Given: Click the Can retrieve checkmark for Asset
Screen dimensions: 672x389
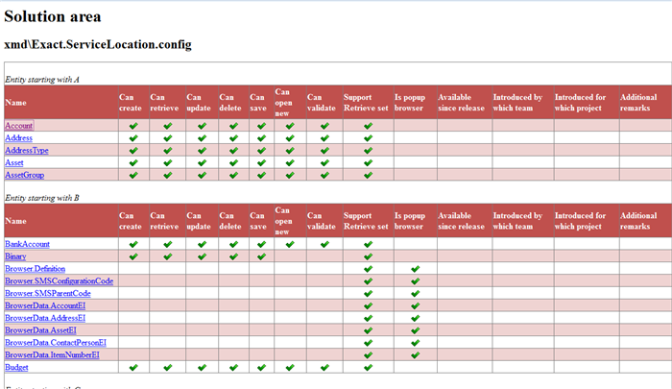Looking at the screenshot, I should point(167,163).
